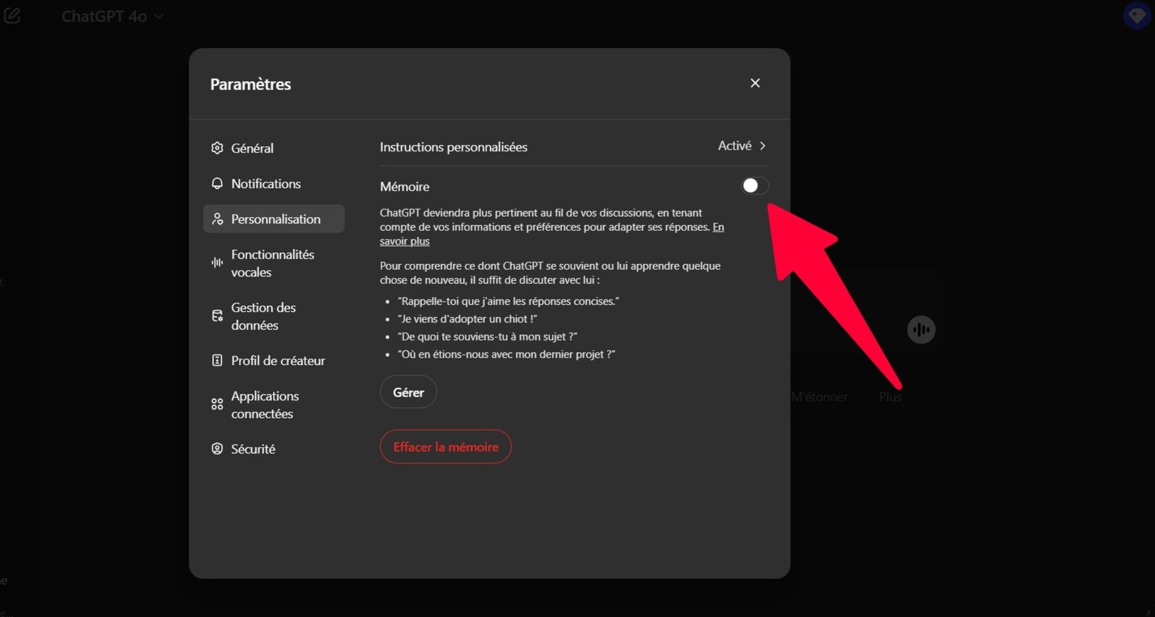The height and width of the screenshot is (617, 1155).
Task: Switch to the Notifications settings tab
Action: [x=266, y=183]
